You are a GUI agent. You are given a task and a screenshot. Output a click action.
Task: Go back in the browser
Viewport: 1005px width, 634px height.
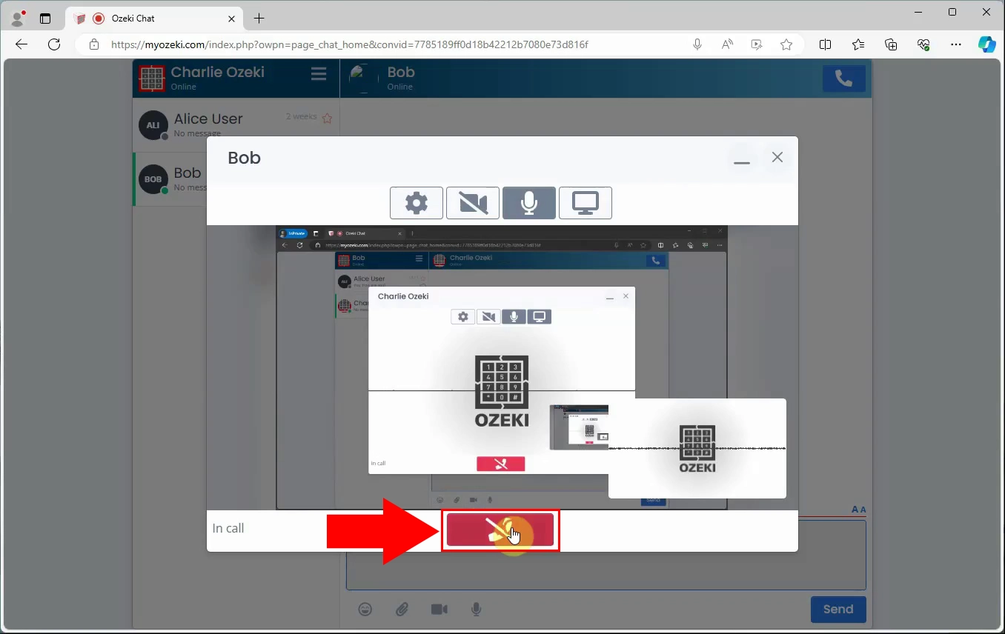[x=21, y=44]
